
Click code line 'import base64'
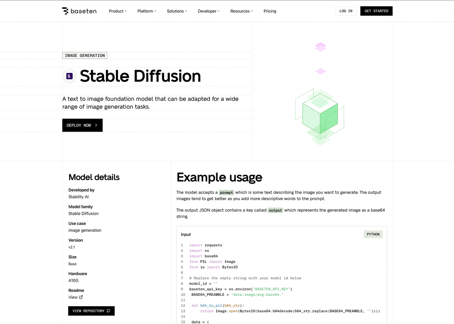point(203,256)
